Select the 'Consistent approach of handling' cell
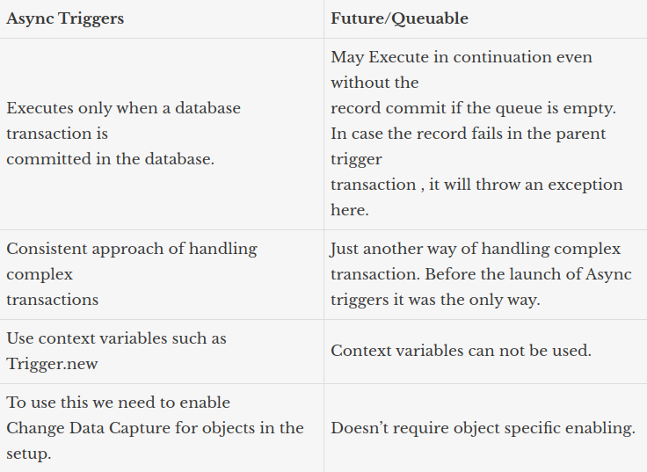Screen dimensions: 647x472 click(x=132, y=273)
